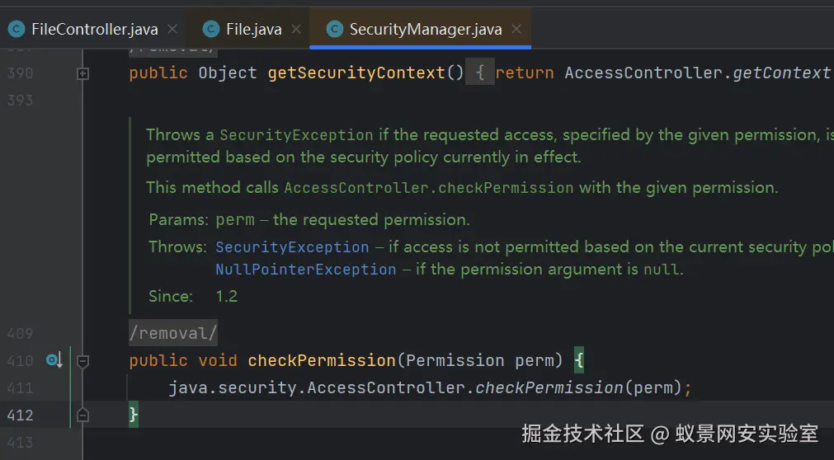Open the SecurityException link in Throws section

click(x=292, y=246)
